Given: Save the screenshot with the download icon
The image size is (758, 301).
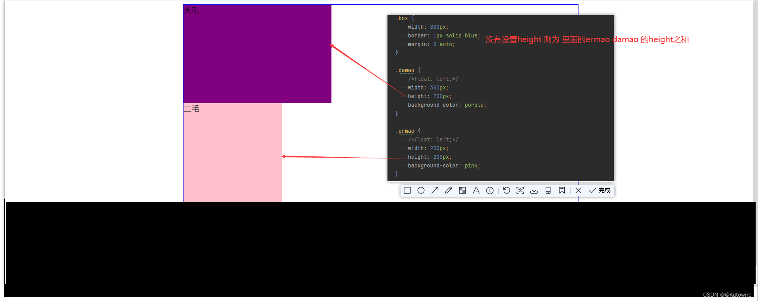Looking at the screenshot, I should [x=534, y=190].
